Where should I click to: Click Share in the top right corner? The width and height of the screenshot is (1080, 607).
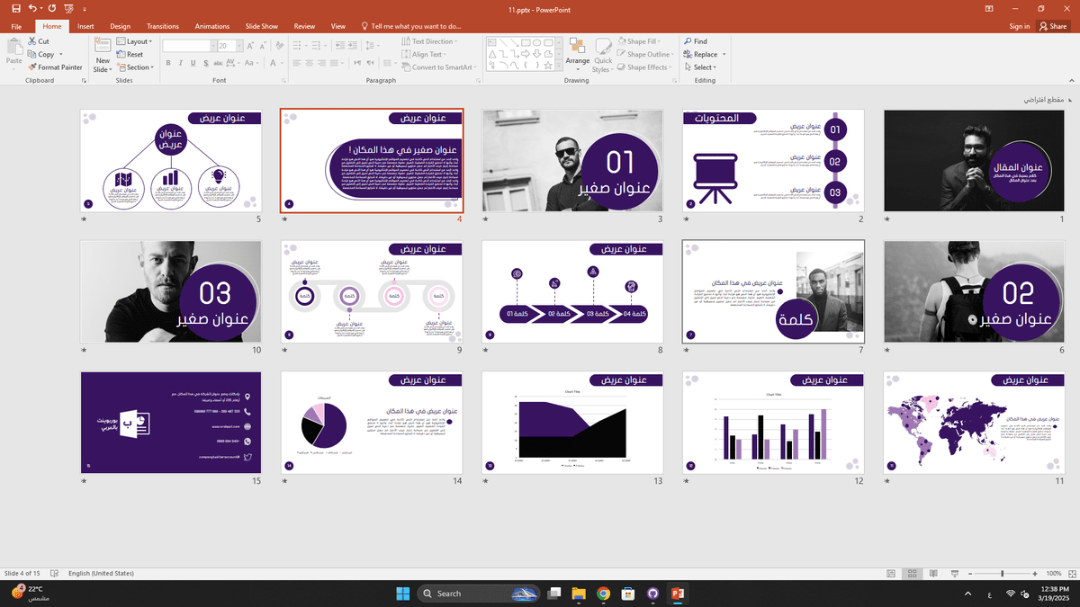(1053, 26)
